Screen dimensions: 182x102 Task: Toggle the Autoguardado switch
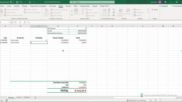(12, 2)
